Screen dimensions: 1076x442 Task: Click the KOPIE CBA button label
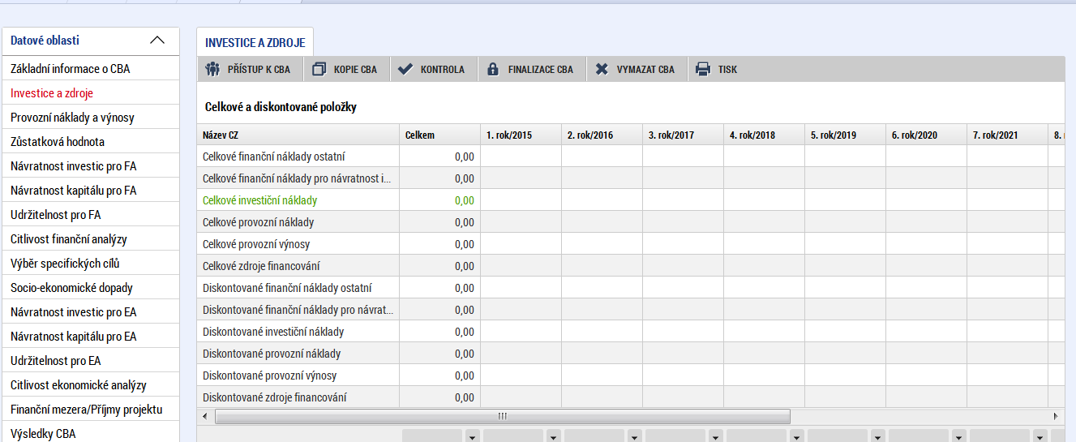(x=355, y=70)
